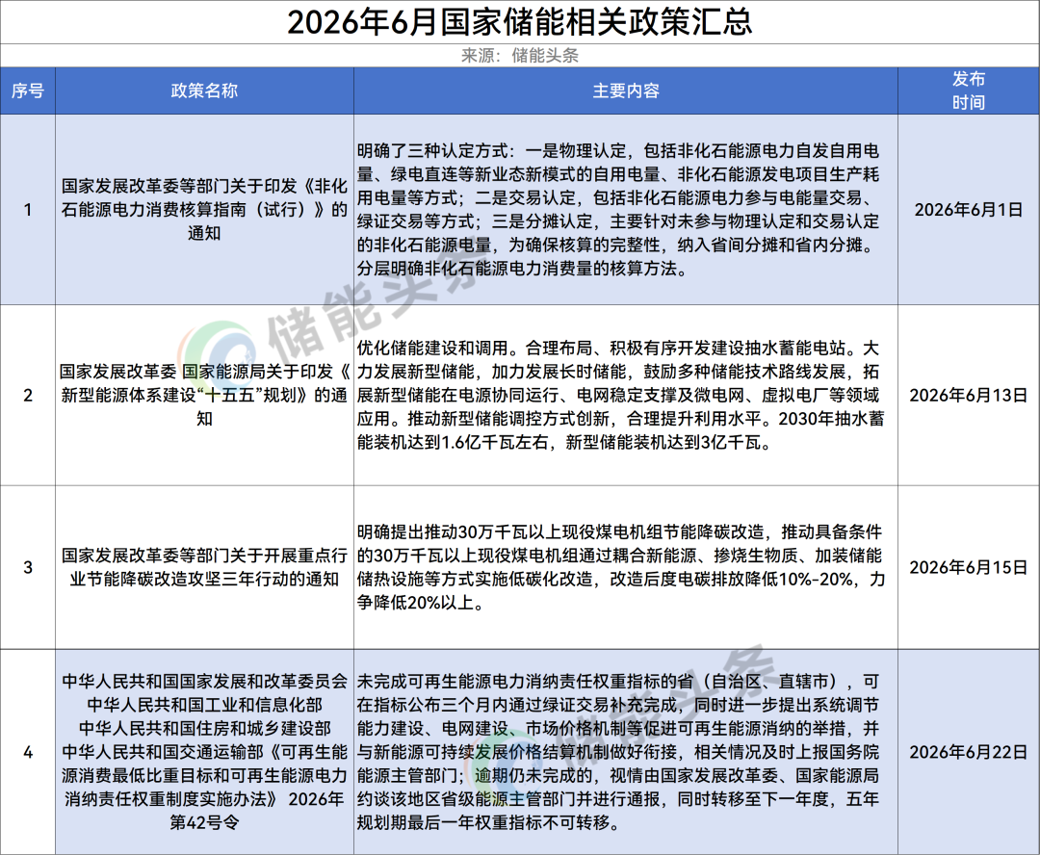This screenshot has width=1040, height=855.
Task: Click serial number cell 3
Action: (x=28, y=567)
